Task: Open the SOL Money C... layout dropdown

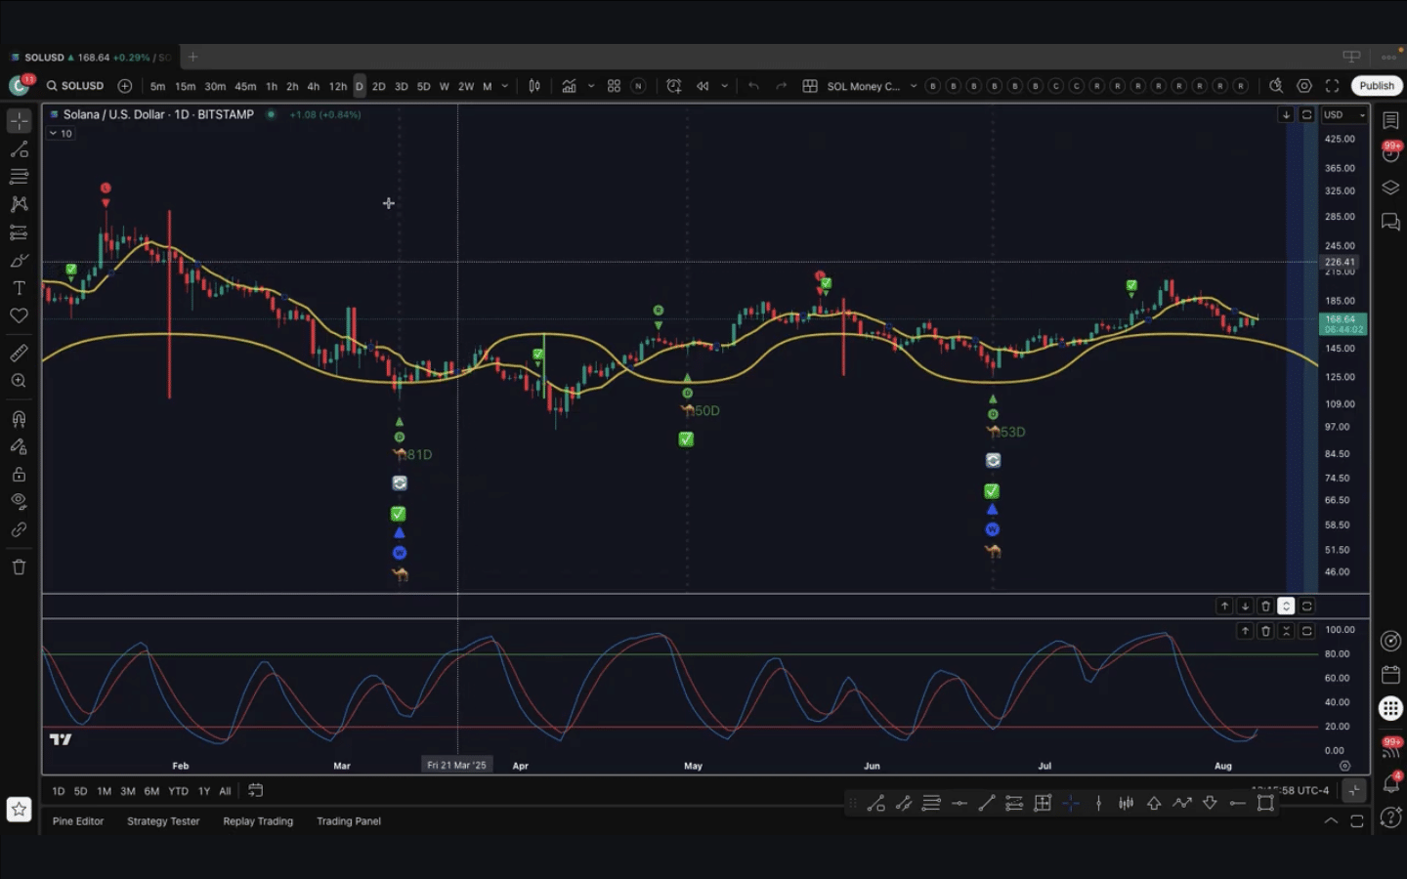Action: click(x=863, y=86)
